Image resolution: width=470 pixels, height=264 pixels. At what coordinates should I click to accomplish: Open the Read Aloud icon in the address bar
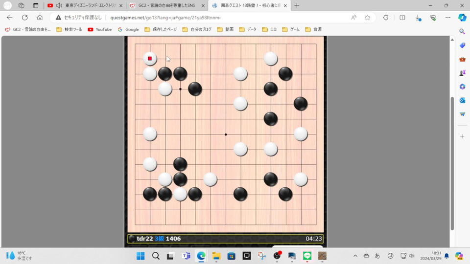point(353,18)
